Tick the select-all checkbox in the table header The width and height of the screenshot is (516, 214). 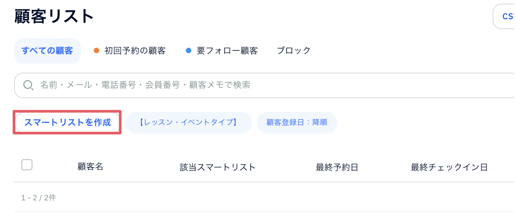pos(27,165)
